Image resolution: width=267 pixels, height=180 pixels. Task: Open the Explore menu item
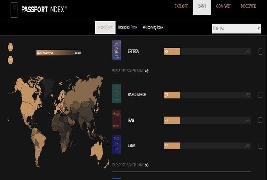click(x=181, y=6)
